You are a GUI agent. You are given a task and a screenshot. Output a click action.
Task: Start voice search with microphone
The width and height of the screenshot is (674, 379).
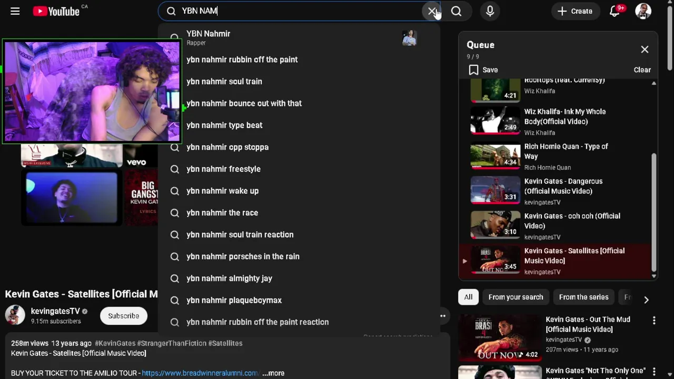pos(490,11)
